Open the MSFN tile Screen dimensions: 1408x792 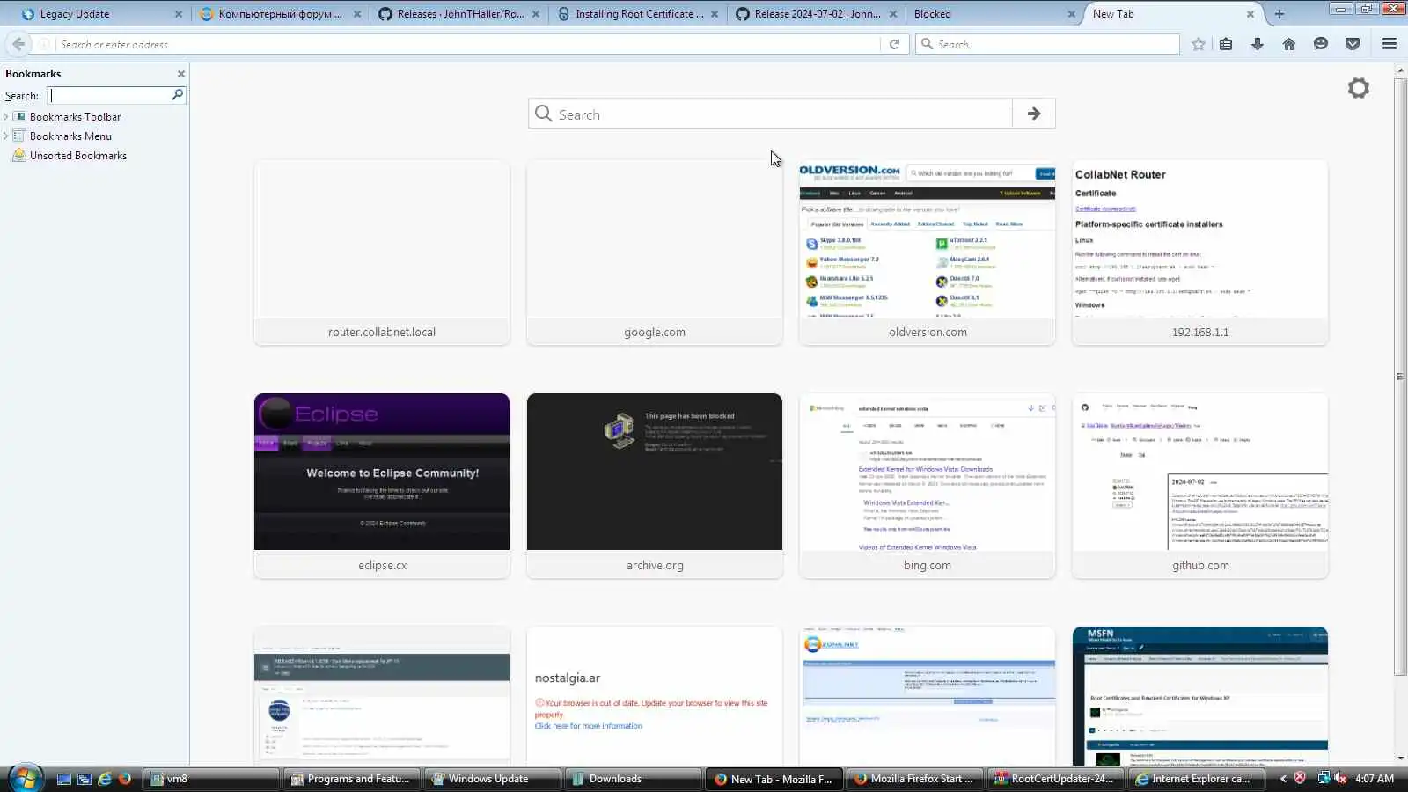pyautogui.click(x=1200, y=696)
